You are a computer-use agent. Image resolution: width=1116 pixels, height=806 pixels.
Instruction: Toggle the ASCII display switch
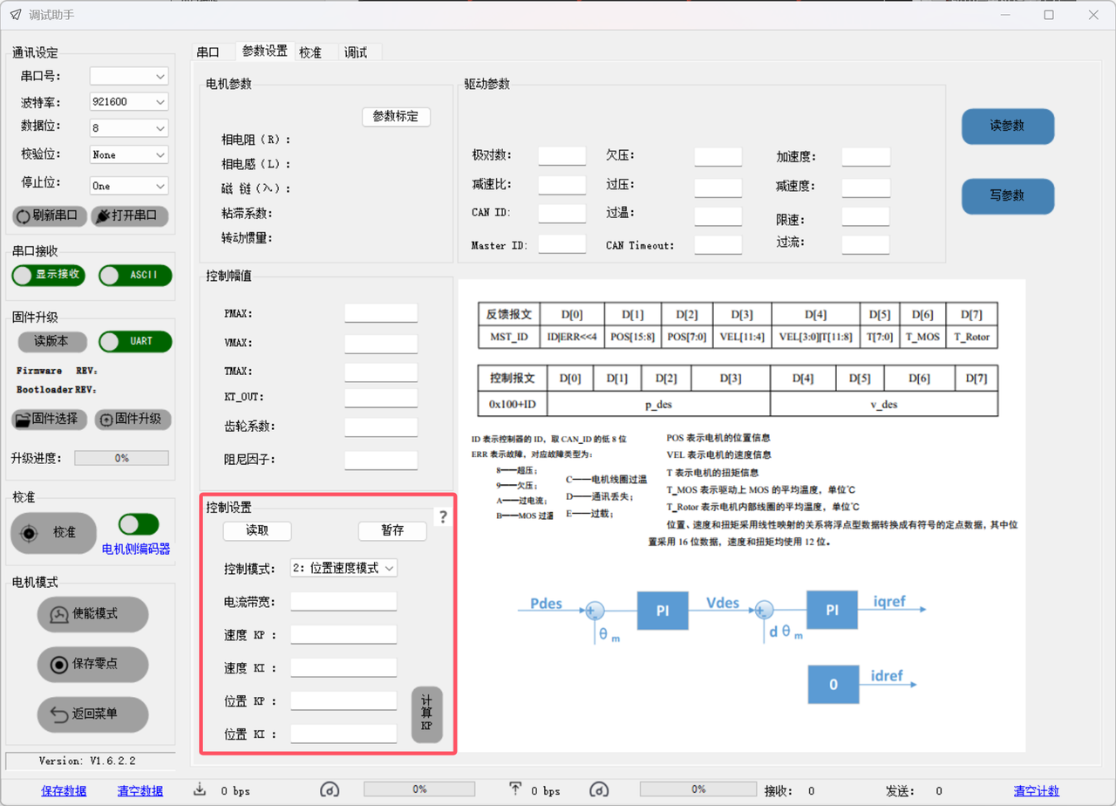(134, 275)
